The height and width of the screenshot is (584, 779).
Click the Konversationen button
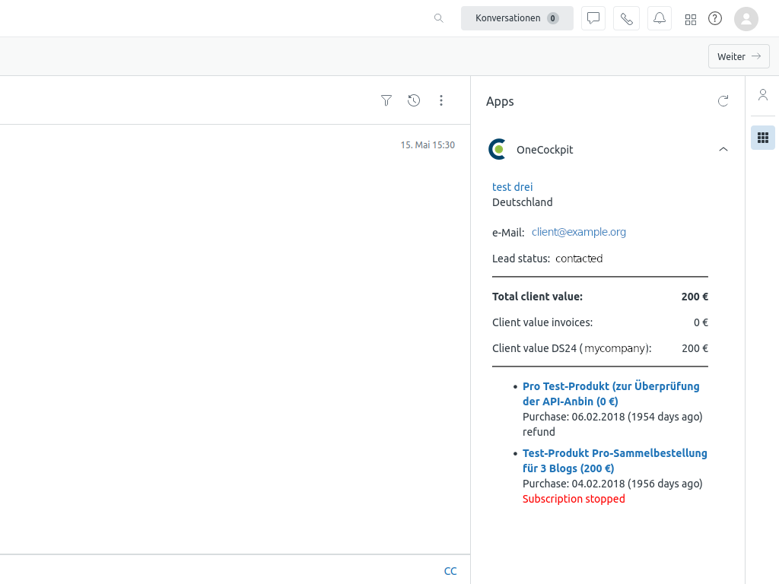[517, 18]
